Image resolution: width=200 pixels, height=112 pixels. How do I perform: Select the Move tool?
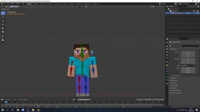tap(3, 21)
